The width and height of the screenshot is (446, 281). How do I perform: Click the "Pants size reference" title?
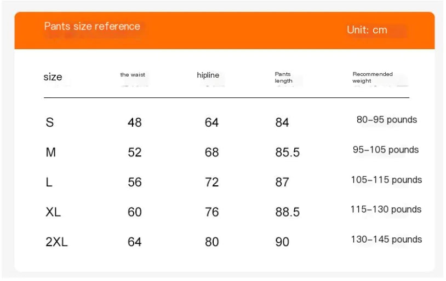[x=92, y=26]
